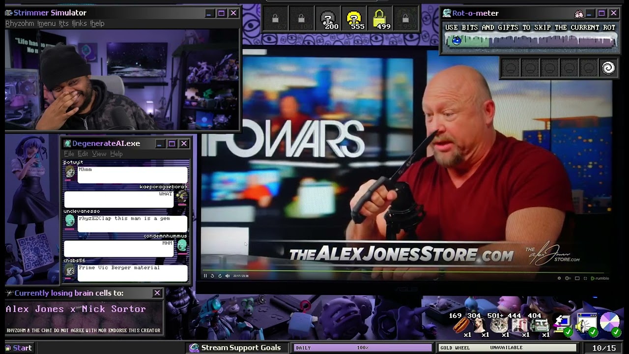Click the pink character icon in Rot-o-meter title
Image resolution: width=629 pixels, height=354 pixels.
579,14
